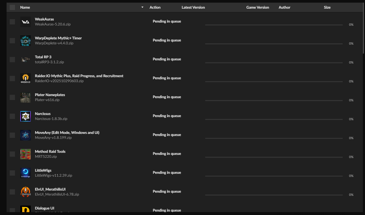Click the Plater Nameplates addon name
This screenshot has width=365, height=215.
(x=50, y=95)
